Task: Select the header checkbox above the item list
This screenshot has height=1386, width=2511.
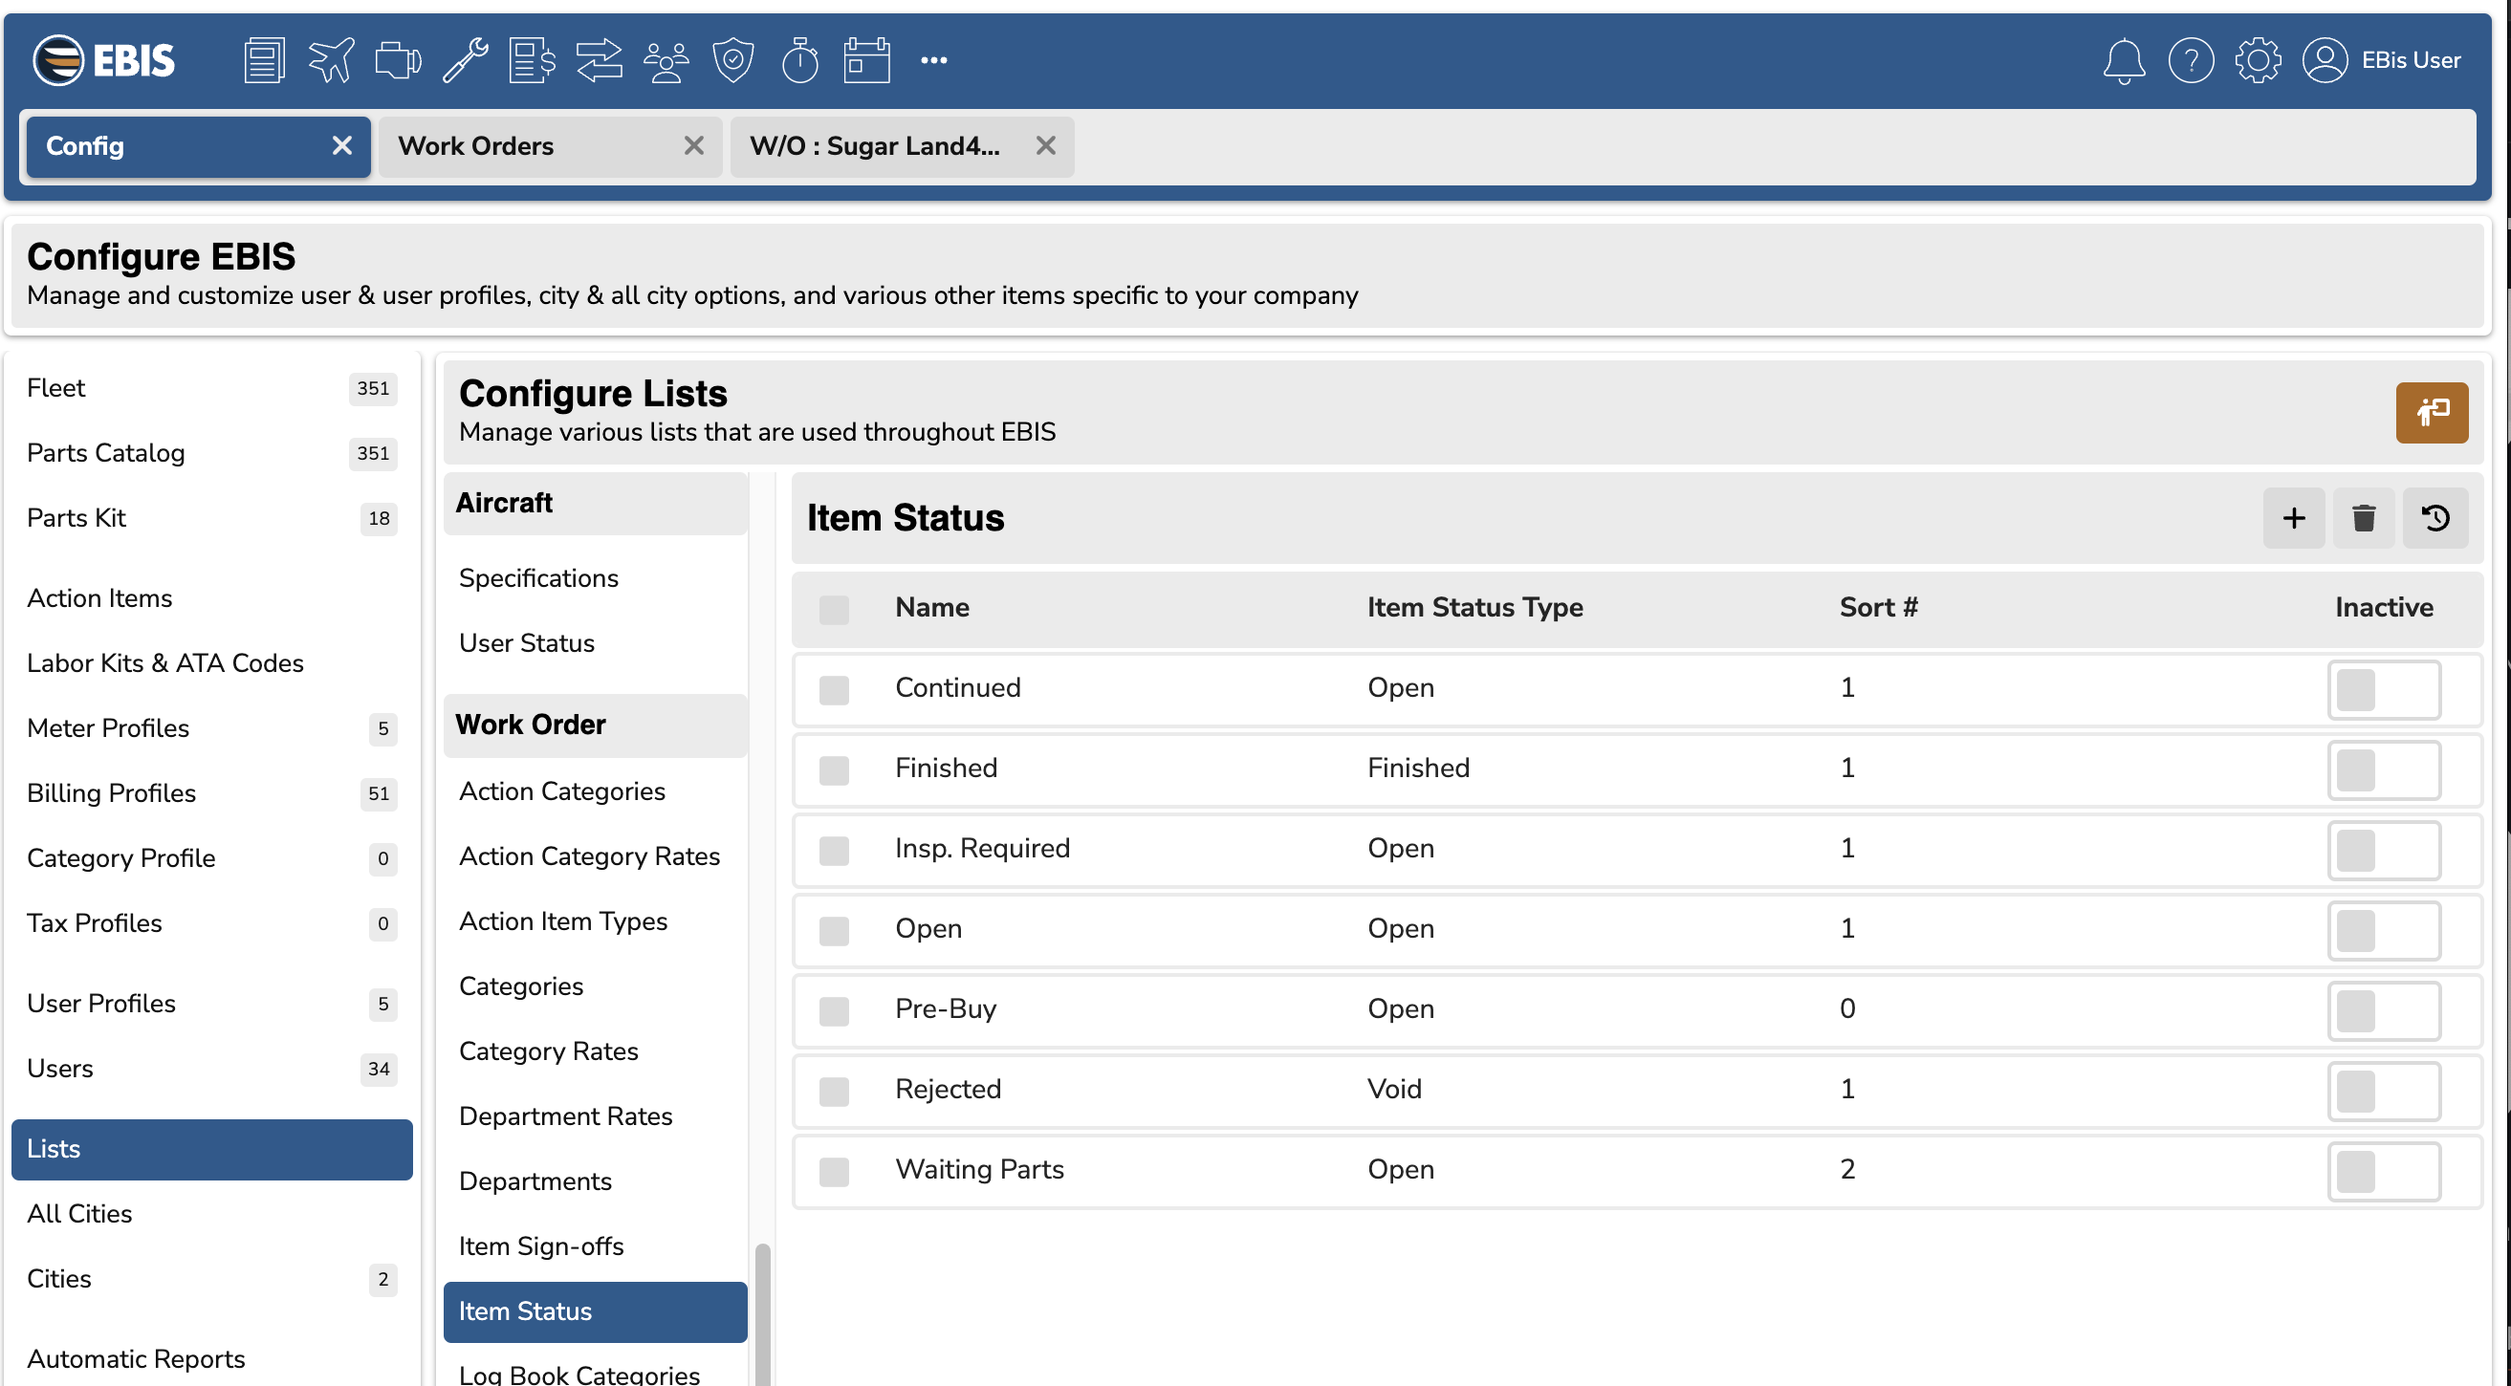Action: [x=835, y=608]
